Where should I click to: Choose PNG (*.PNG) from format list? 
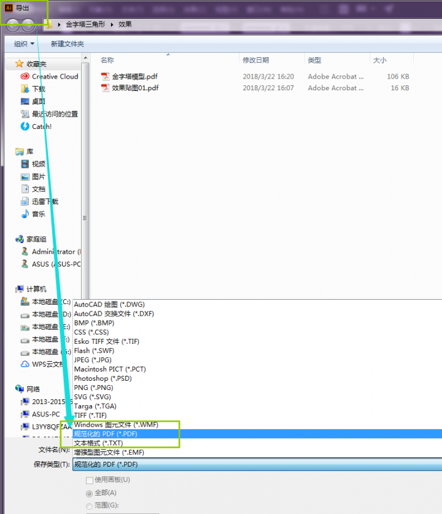pos(95,387)
